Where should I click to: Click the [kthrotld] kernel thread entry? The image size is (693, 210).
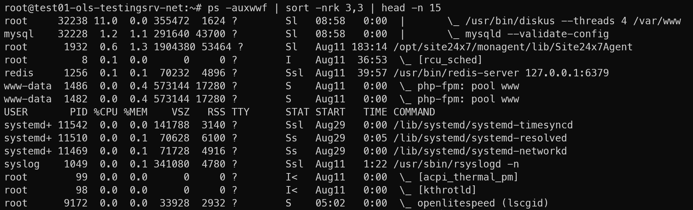tap(447, 190)
